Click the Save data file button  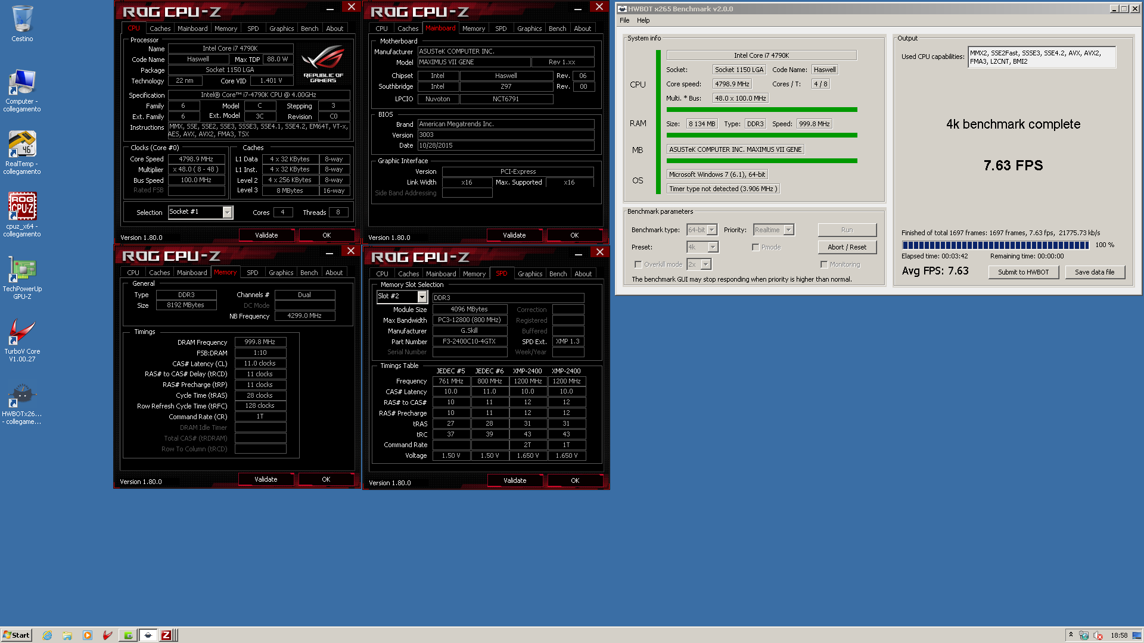click(x=1095, y=272)
